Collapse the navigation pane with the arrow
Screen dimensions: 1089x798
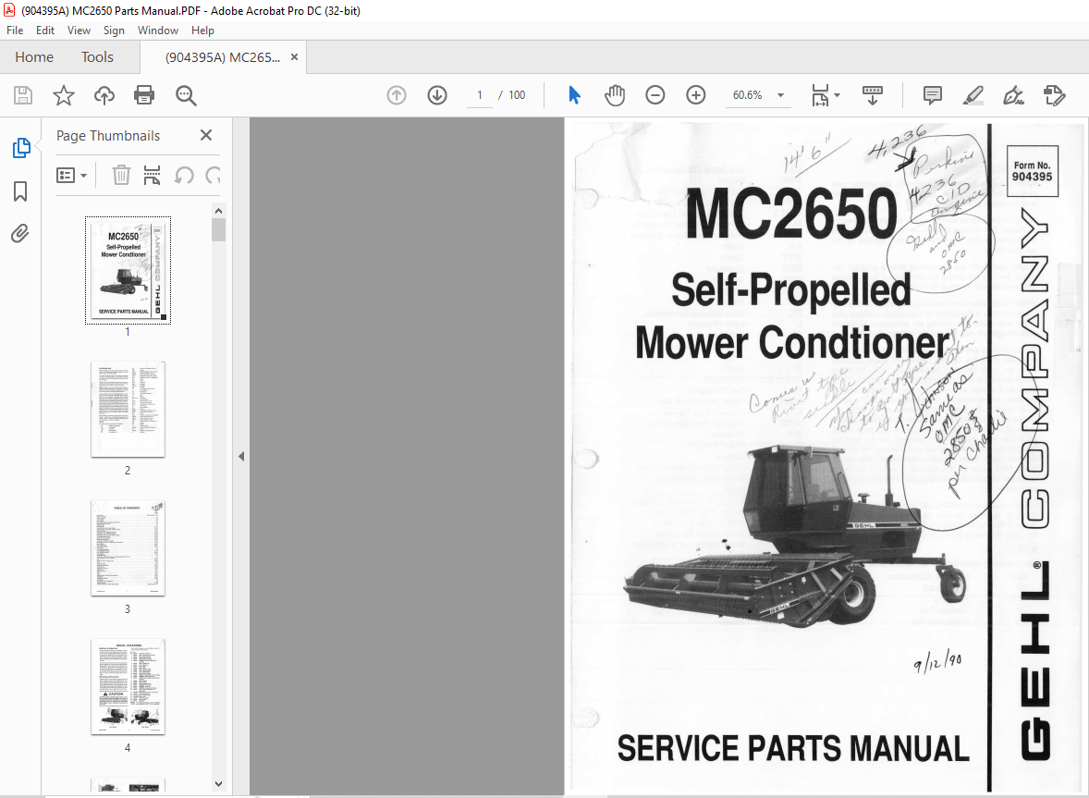coord(241,456)
